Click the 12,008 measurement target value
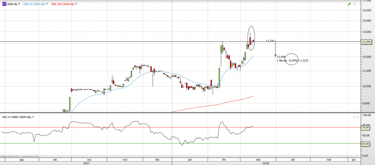Screen dimensions: 375x165 tap(281, 57)
